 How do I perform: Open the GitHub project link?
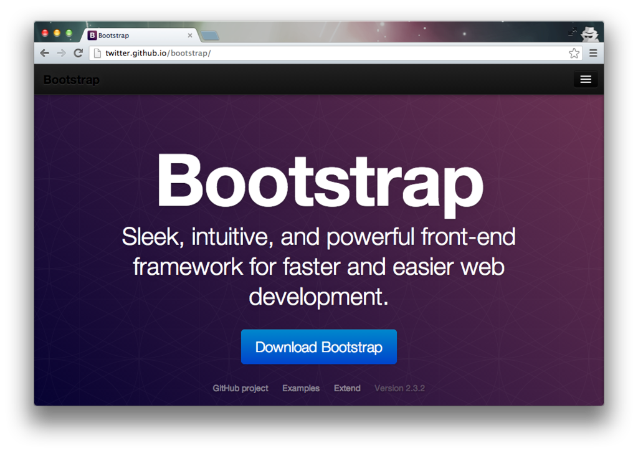(240, 388)
